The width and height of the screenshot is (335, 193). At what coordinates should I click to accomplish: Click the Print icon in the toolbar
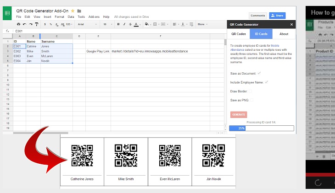(x=19, y=24)
